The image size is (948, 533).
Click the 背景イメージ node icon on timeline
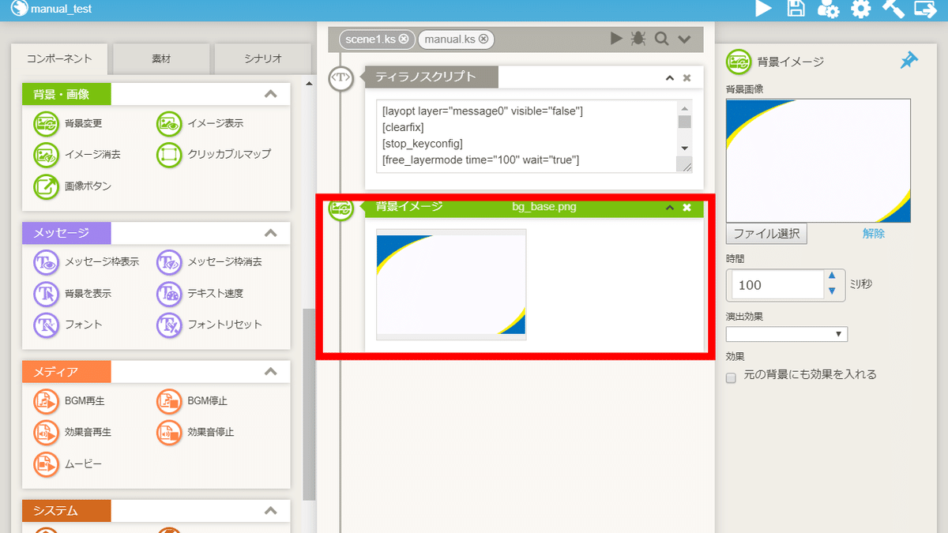click(x=340, y=208)
